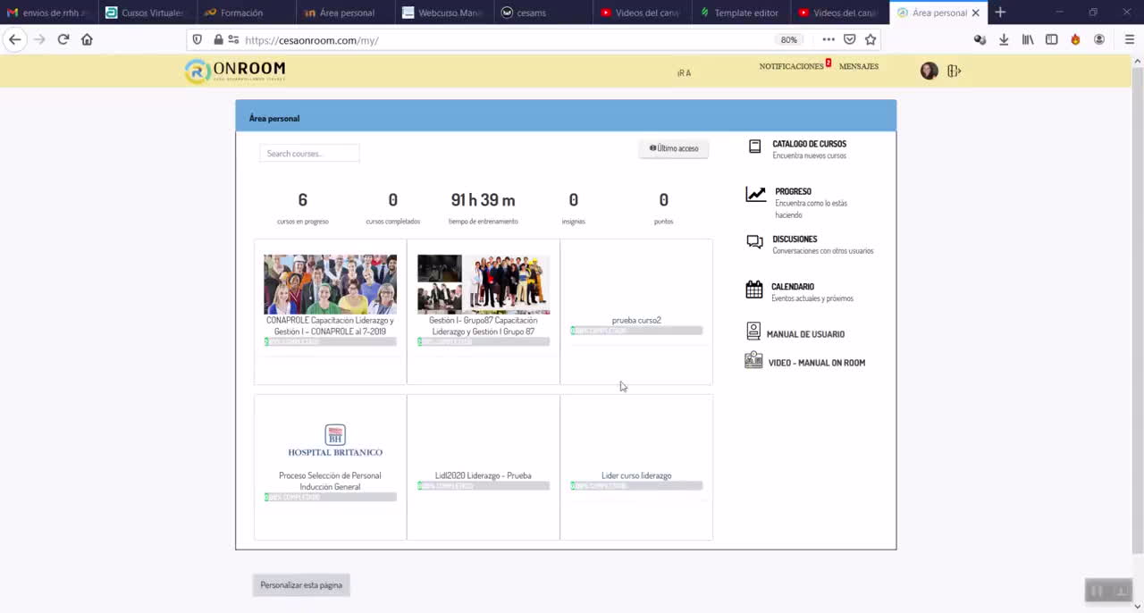
Task: Click the Calendario calendar icon
Action: [x=754, y=290]
